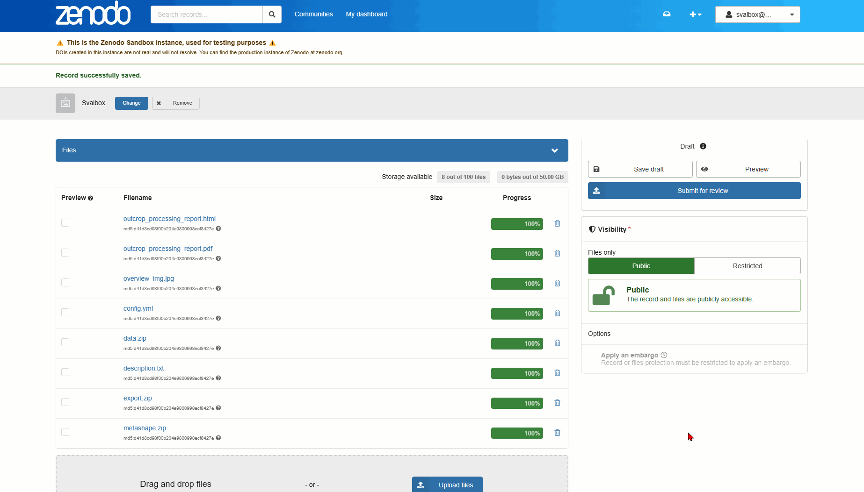Tick preview checkbox for export.zip
This screenshot has width=864, height=492.
click(65, 402)
